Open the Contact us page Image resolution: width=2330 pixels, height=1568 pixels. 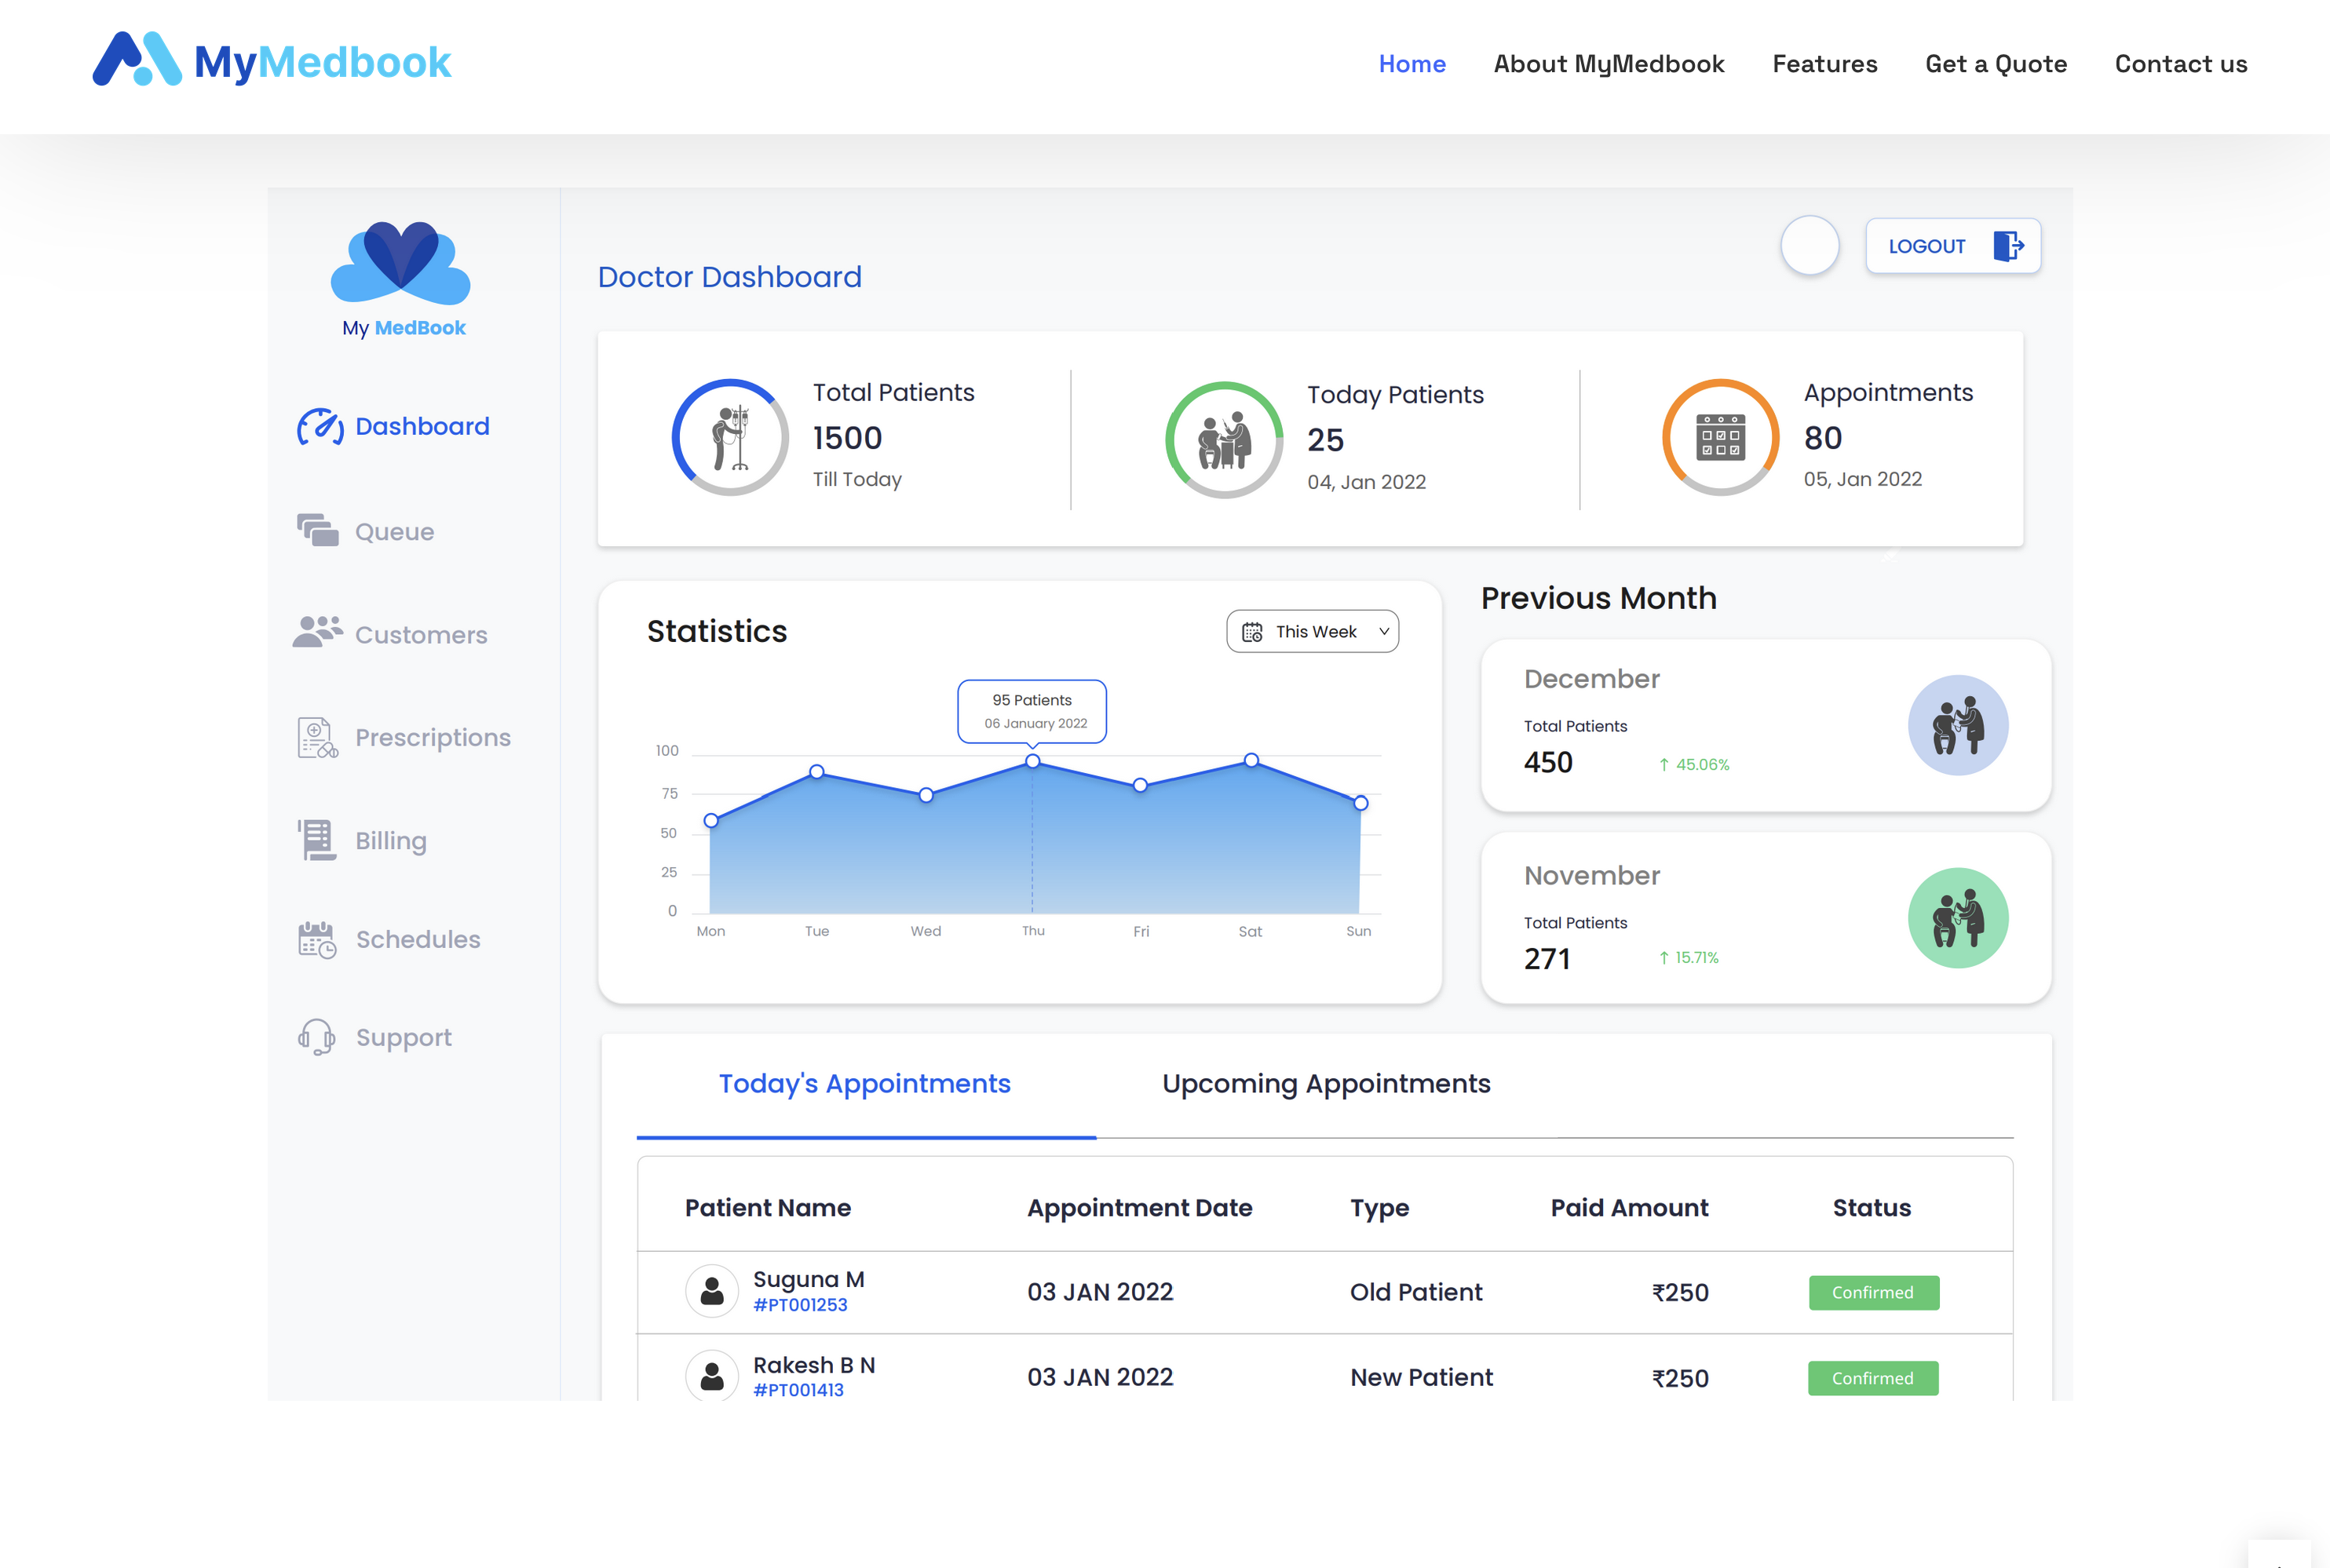[2180, 64]
